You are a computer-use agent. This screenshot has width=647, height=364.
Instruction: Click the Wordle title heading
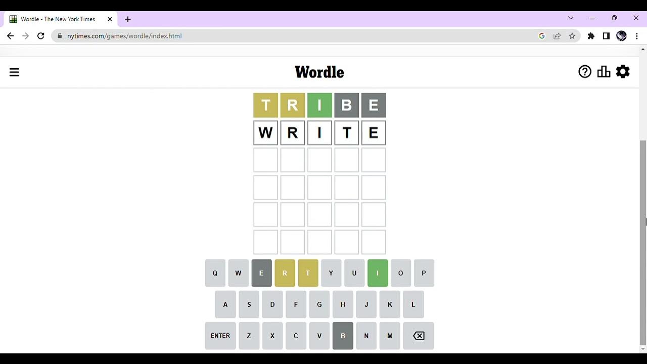[319, 72]
